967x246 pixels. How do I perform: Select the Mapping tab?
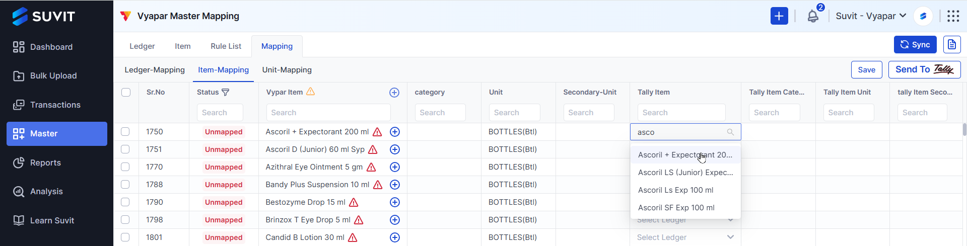[x=277, y=46]
